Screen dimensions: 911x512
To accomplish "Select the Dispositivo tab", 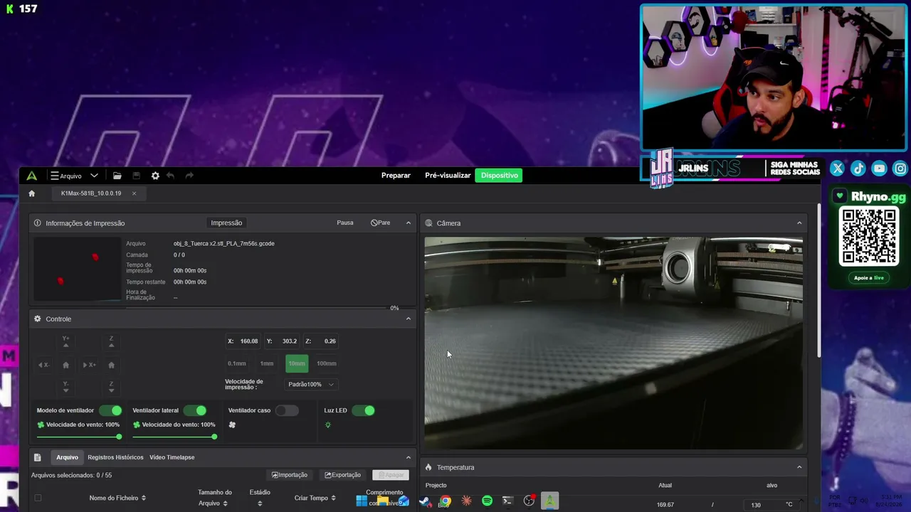I will point(499,176).
